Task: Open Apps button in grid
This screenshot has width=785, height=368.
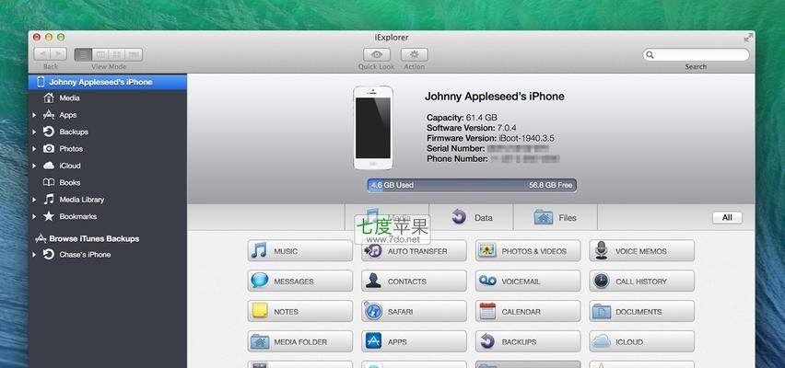Action: [x=414, y=341]
